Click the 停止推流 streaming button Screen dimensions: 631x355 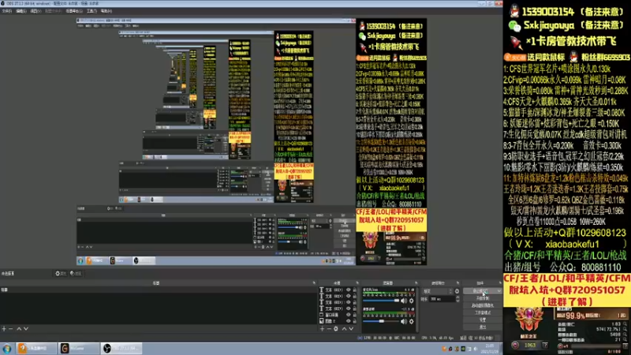(x=480, y=291)
